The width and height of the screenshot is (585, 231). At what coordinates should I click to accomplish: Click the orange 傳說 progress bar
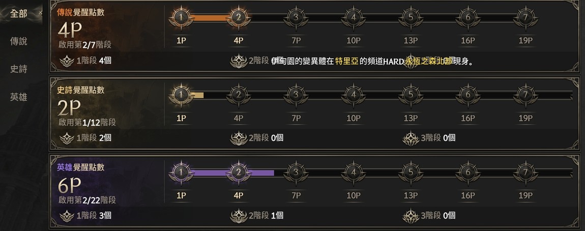209,18
